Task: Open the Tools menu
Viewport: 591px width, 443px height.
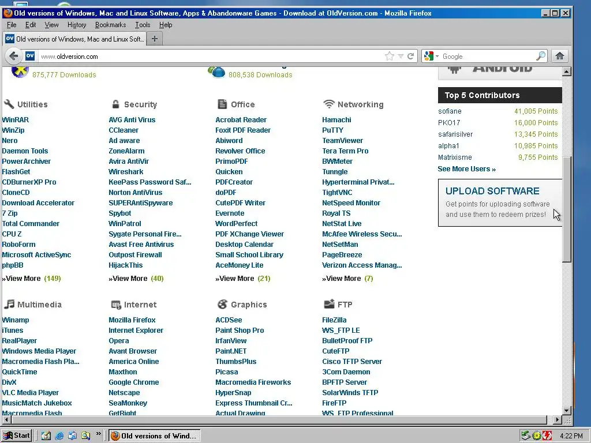Action: [x=143, y=25]
